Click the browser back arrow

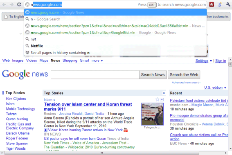pyautogui.click(x=4, y=4)
